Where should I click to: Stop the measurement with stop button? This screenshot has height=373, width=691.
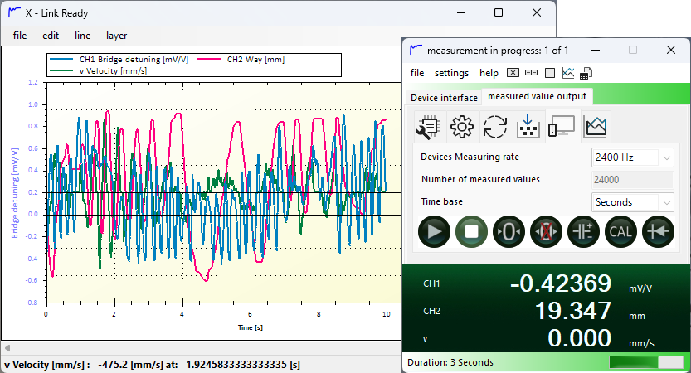471,231
